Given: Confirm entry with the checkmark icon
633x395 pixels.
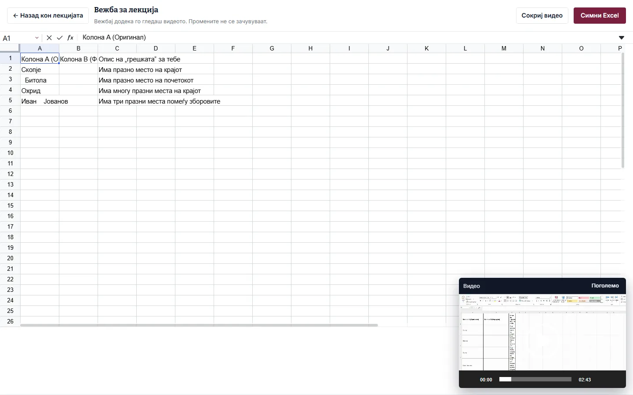Looking at the screenshot, I should click(x=60, y=38).
